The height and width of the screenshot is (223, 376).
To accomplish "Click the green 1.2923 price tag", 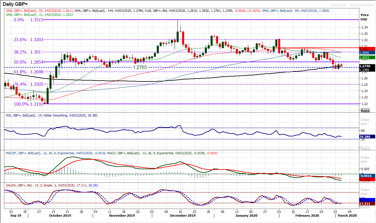I will [367, 58].
